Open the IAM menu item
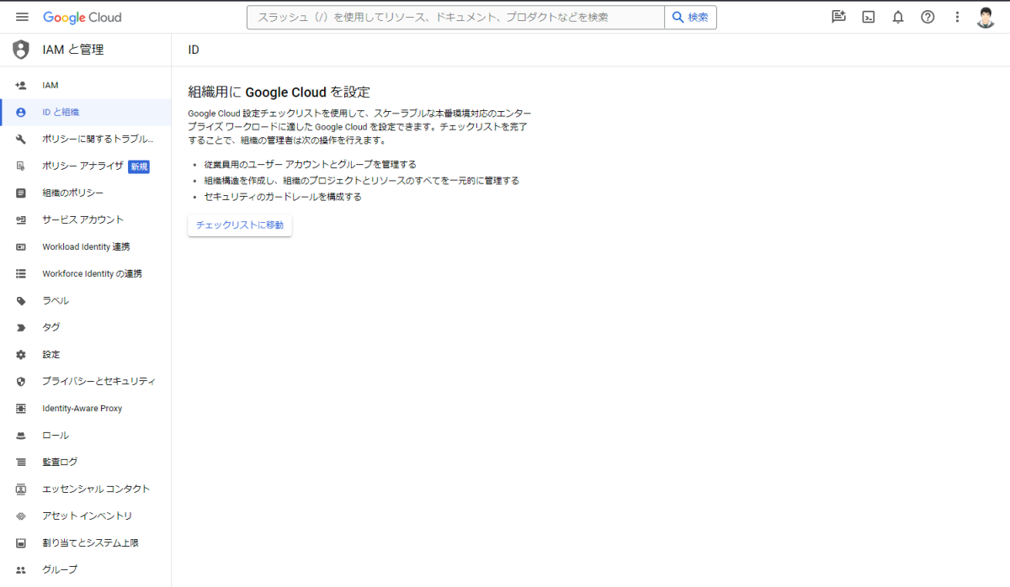1010x587 pixels. [85, 85]
